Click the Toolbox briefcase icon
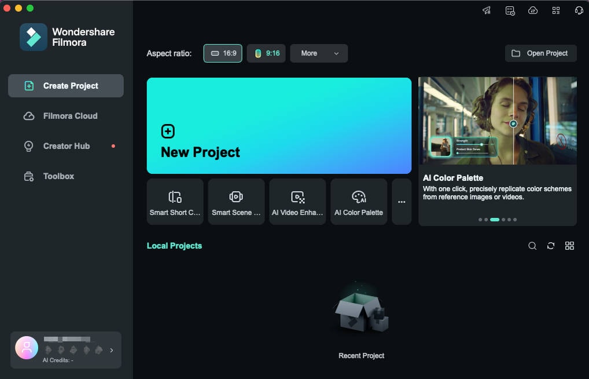This screenshot has width=589, height=379. [29, 176]
